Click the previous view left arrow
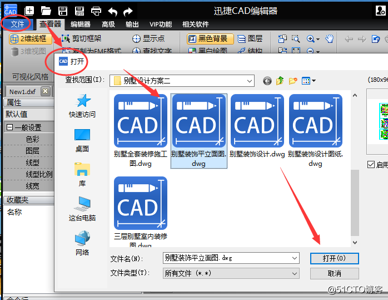Screen dimensions: 388x300 (x=349, y=39)
